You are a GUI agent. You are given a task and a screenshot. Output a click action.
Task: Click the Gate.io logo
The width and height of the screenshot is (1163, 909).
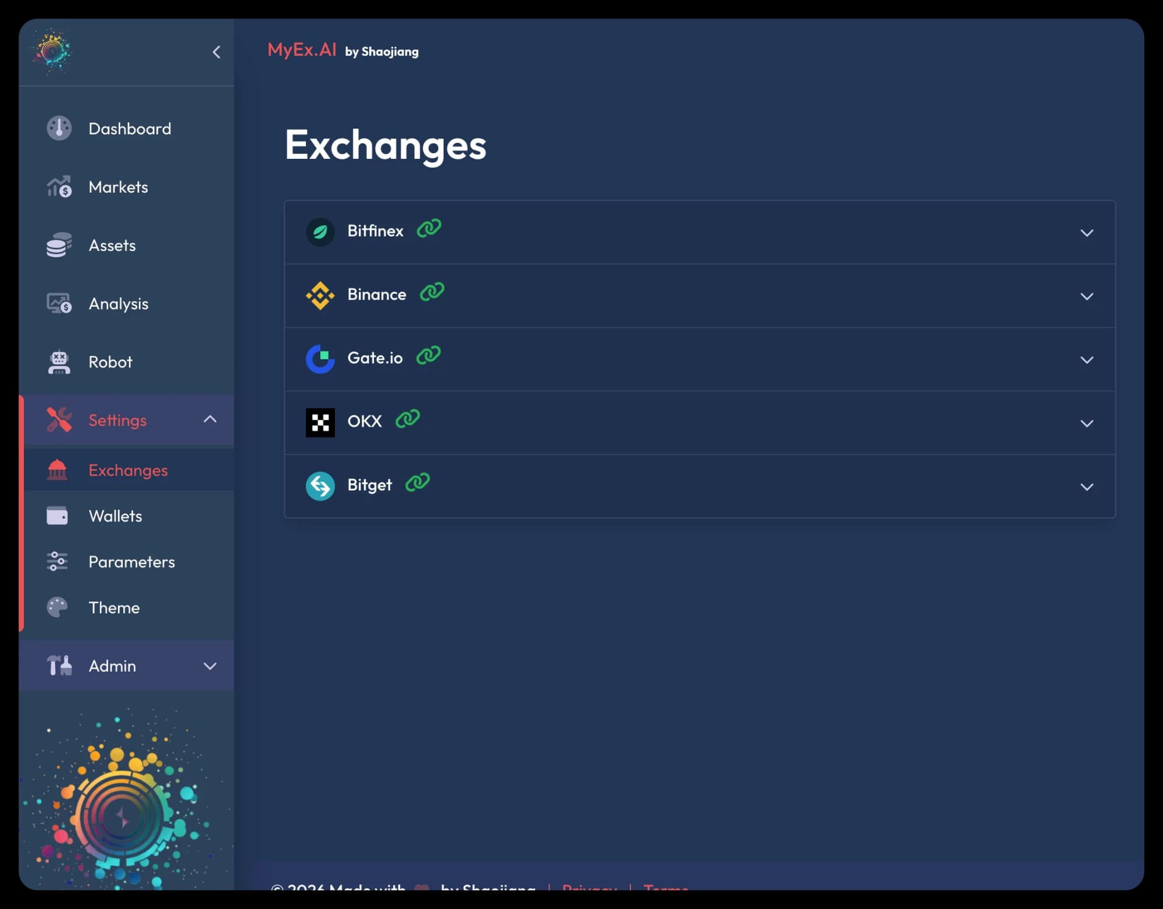320,359
